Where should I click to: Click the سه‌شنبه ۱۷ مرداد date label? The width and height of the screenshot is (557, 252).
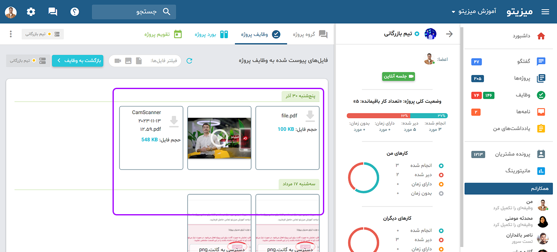pos(299,184)
